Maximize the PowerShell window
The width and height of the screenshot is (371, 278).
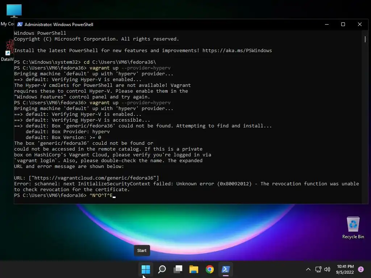(343, 24)
